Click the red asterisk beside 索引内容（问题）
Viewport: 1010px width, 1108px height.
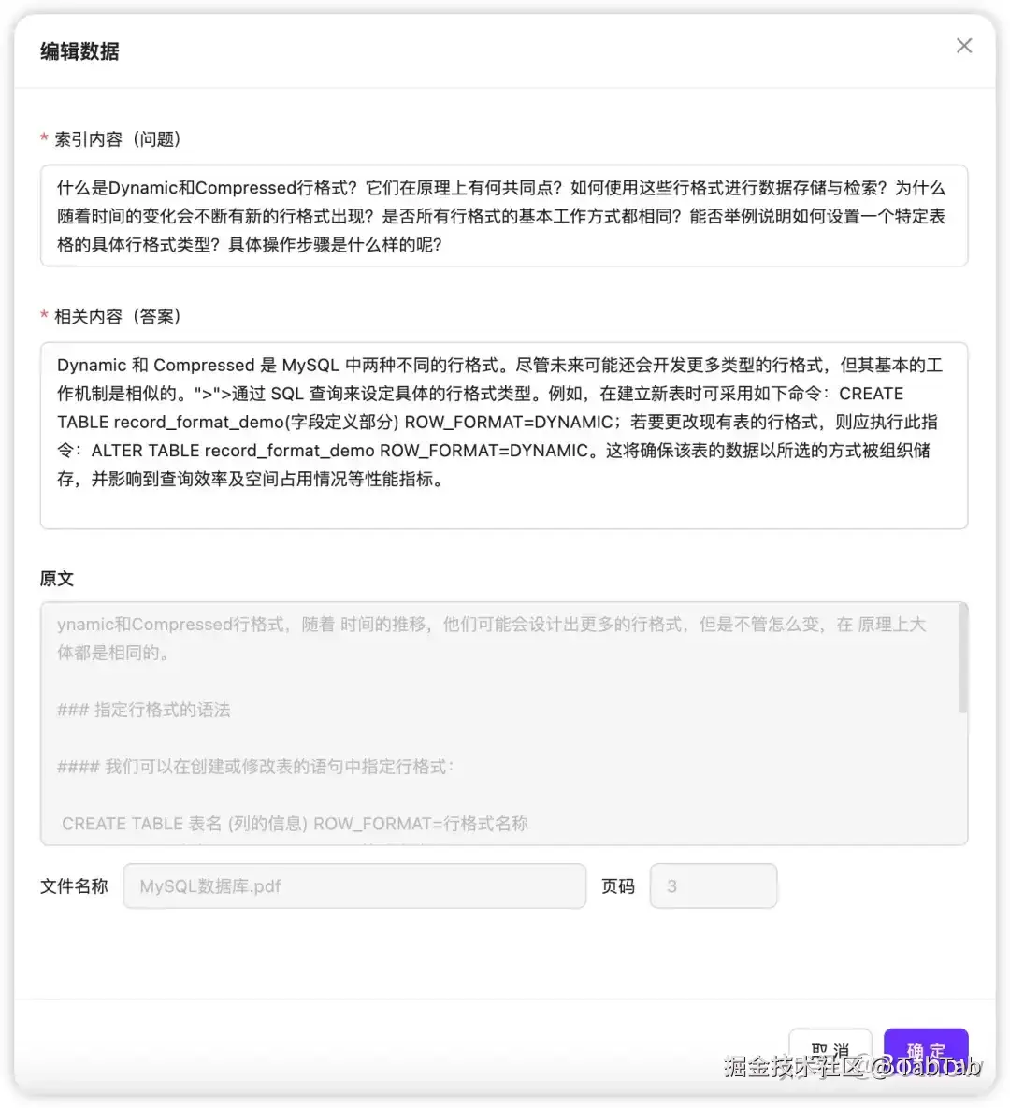click(x=44, y=138)
